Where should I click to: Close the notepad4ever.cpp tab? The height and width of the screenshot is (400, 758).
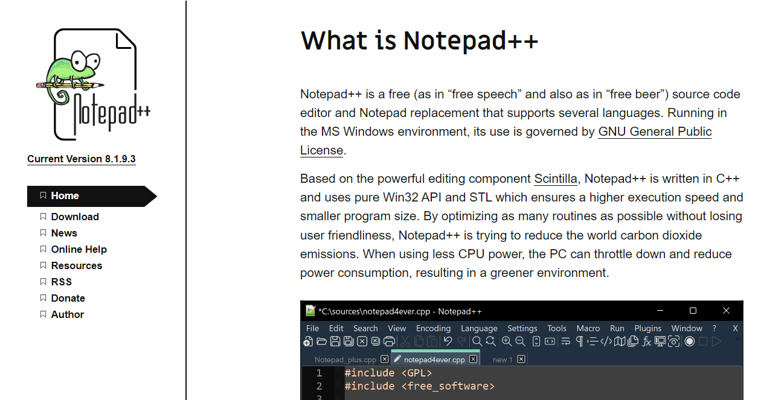point(474,359)
